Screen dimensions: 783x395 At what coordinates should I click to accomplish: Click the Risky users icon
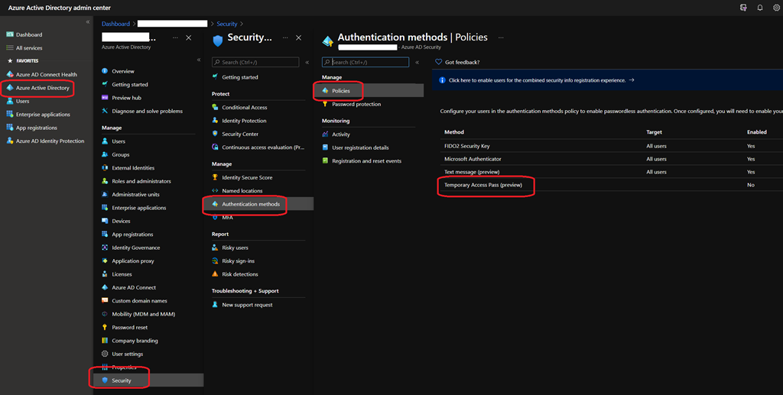tap(216, 248)
